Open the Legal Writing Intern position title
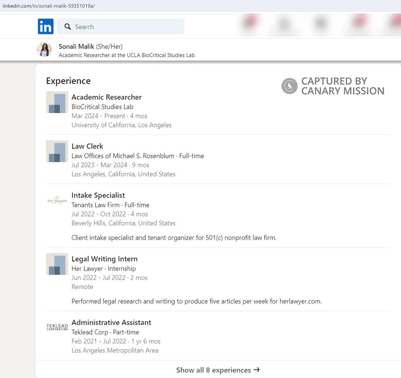This screenshot has height=378, width=401. [104, 259]
